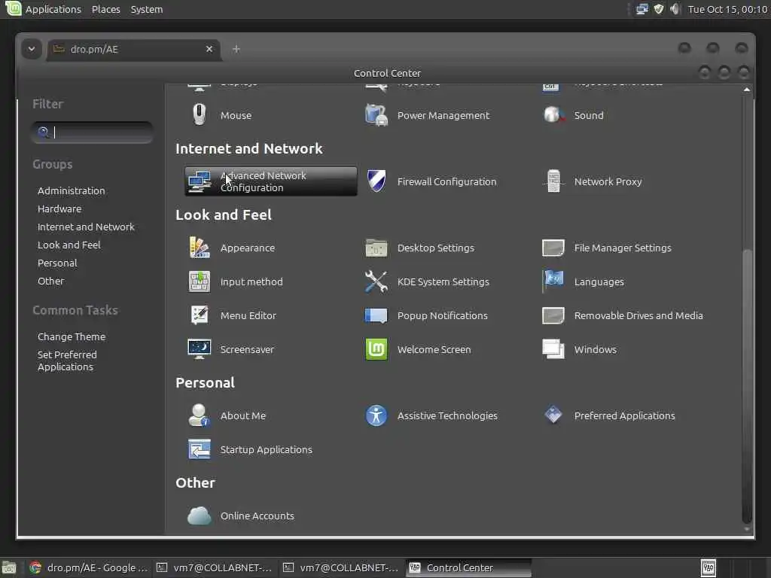The image size is (771, 578).
Task: Jump to Internet and Network group
Action: 86,227
